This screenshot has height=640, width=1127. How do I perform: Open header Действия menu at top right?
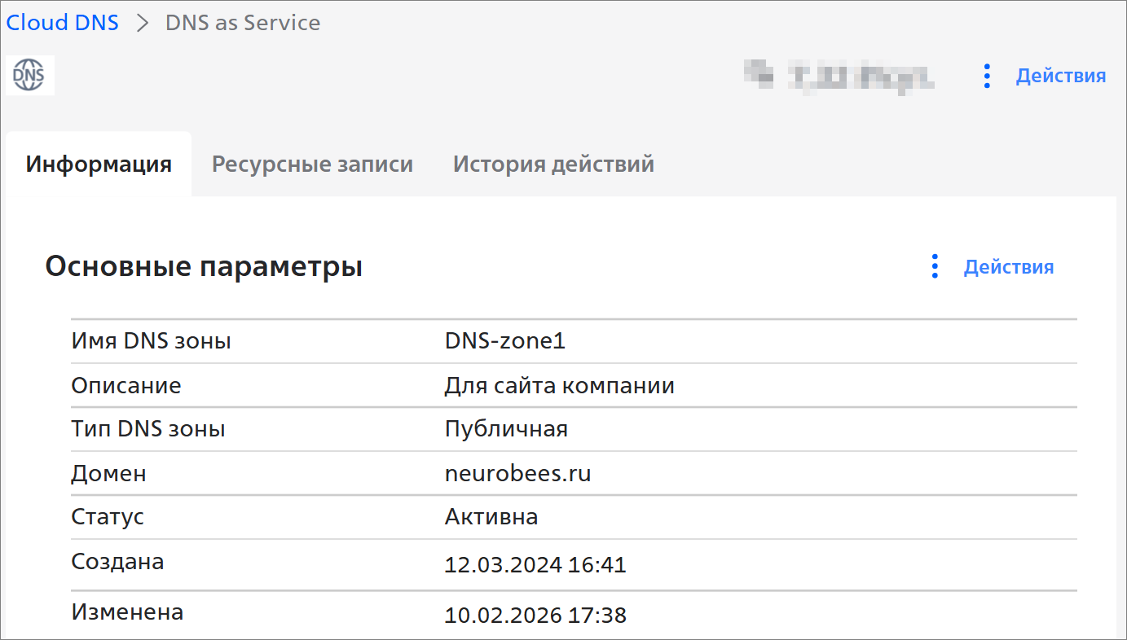coord(1060,76)
